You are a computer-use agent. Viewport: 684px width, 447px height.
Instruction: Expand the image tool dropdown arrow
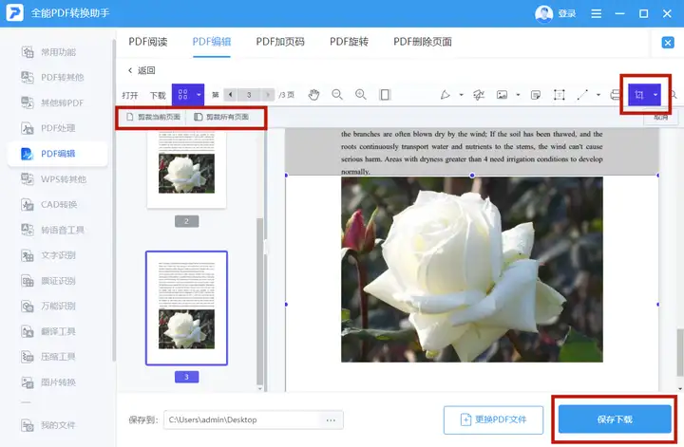pos(519,95)
